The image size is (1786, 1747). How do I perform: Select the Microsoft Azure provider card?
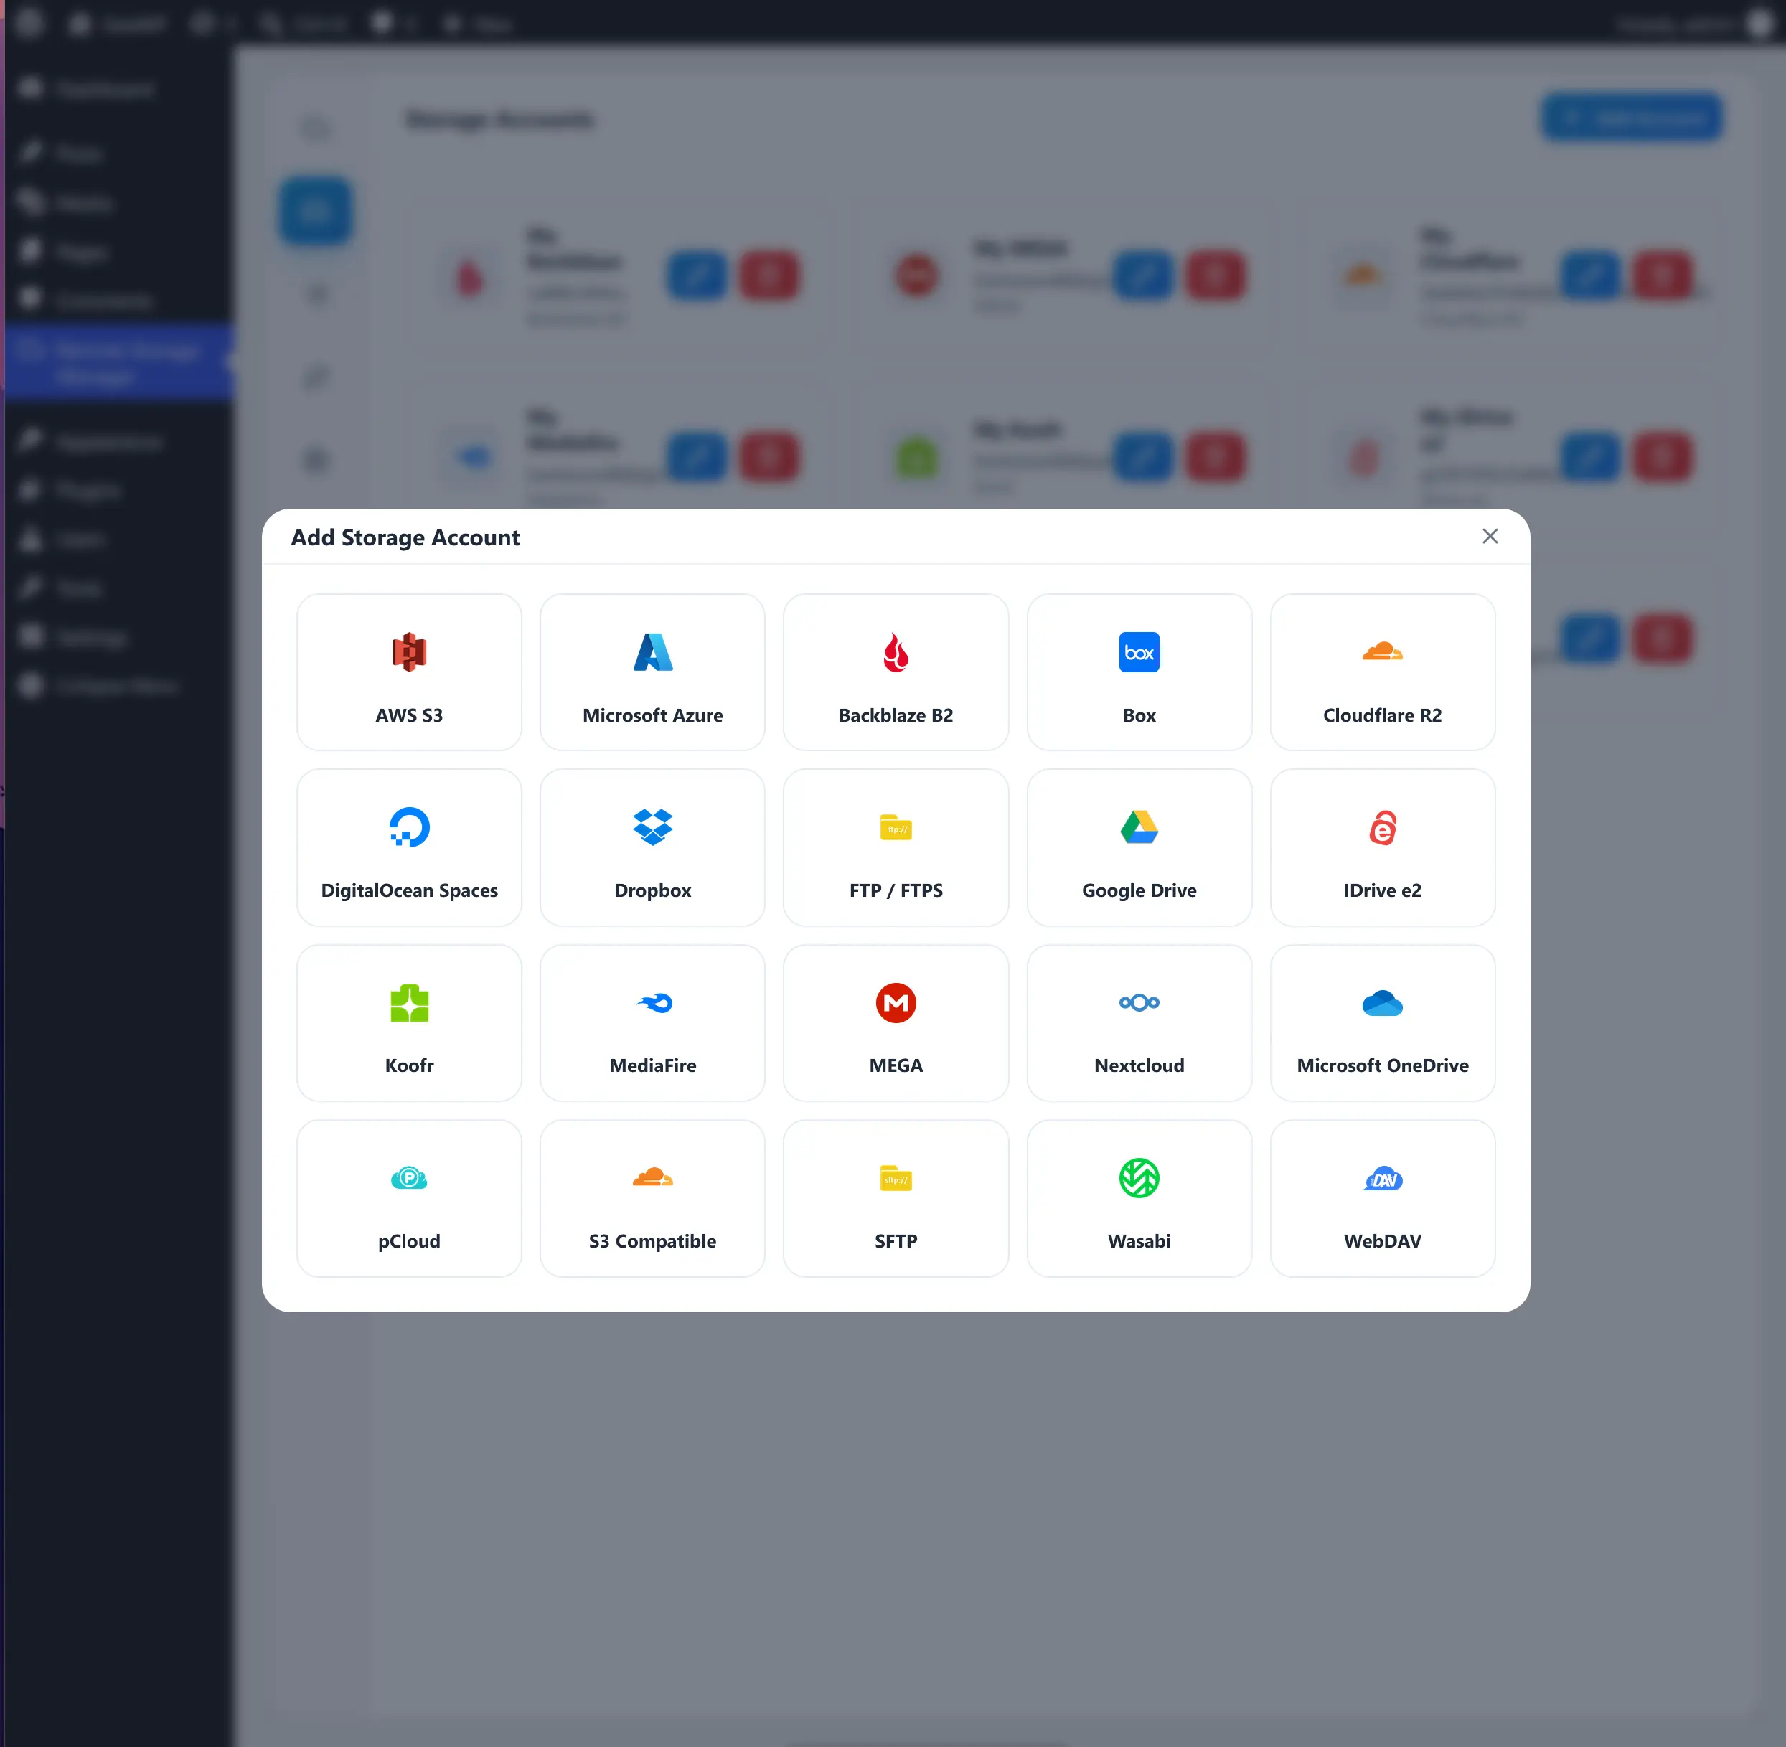pyautogui.click(x=652, y=672)
